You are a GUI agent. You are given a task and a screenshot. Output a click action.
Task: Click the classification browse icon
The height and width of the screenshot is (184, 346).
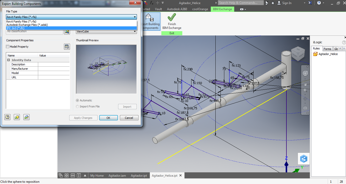click(x=67, y=31)
